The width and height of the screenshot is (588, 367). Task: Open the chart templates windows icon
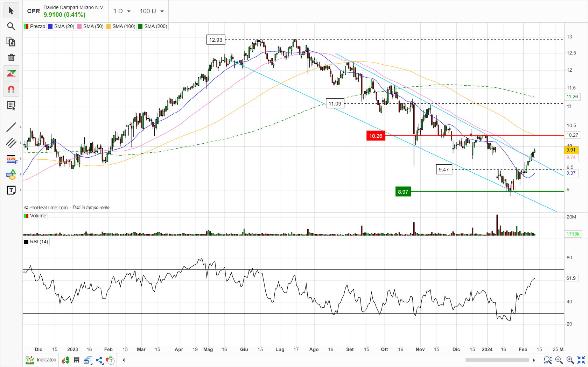(88, 360)
